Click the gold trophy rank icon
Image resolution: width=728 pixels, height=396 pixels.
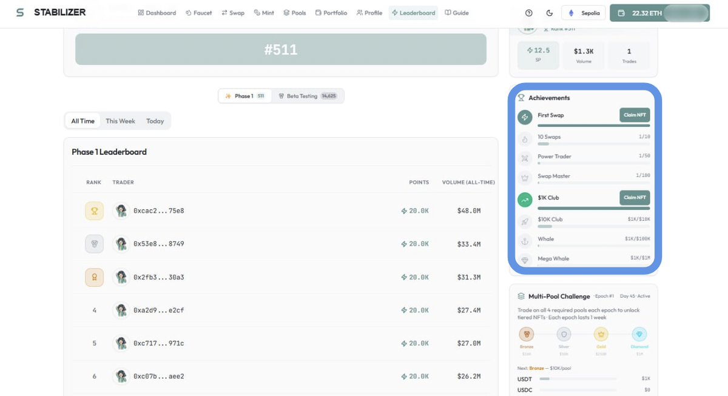(94, 211)
